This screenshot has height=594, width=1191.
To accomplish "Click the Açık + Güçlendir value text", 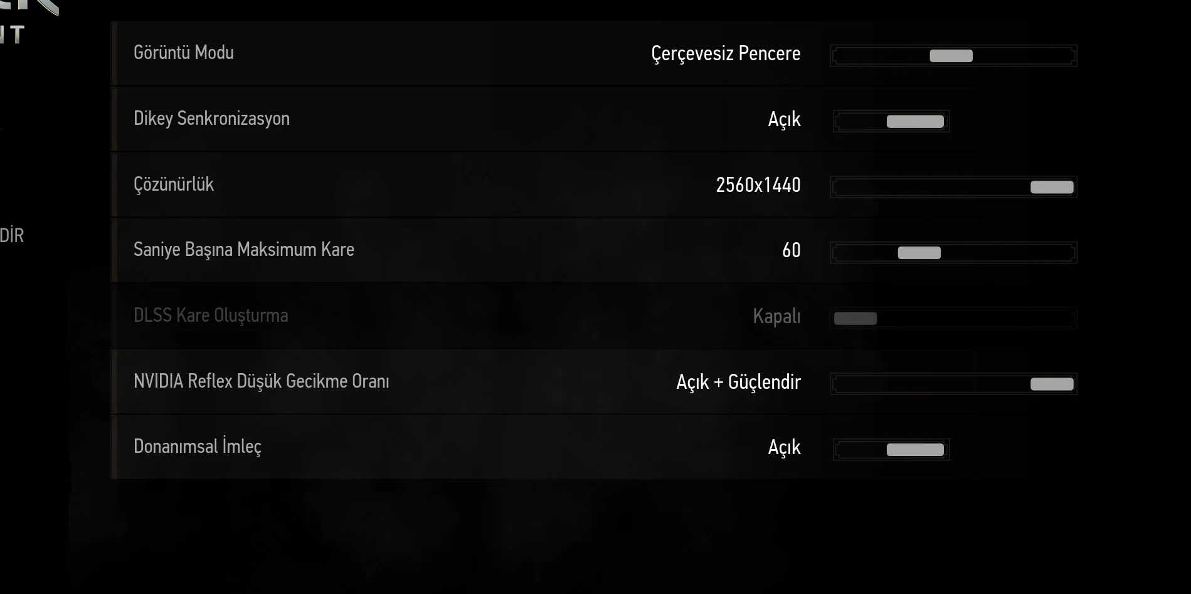I will click(738, 382).
